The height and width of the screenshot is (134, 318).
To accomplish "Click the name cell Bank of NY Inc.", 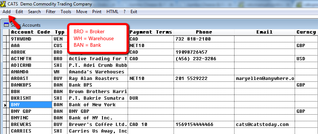I will [x=98, y=118].
